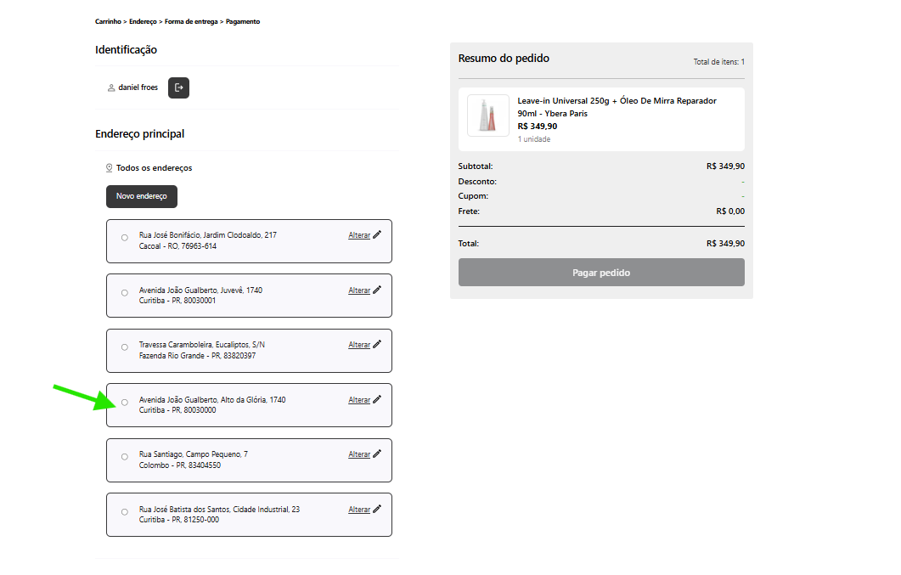This screenshot has width=901, height=575.
Task: Click the Cacoal - RO, 76963-614 text
Action: tap(177, 246)
